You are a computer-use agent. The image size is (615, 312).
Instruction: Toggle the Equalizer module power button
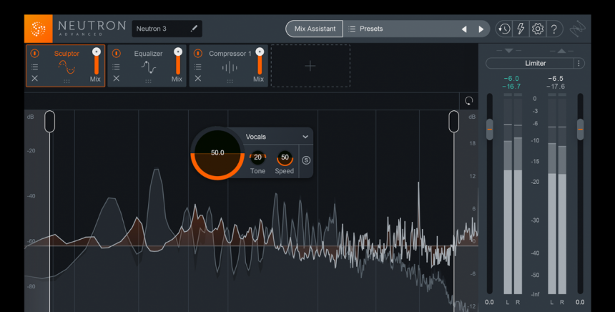pyautogui.click(x=116, y=53)
